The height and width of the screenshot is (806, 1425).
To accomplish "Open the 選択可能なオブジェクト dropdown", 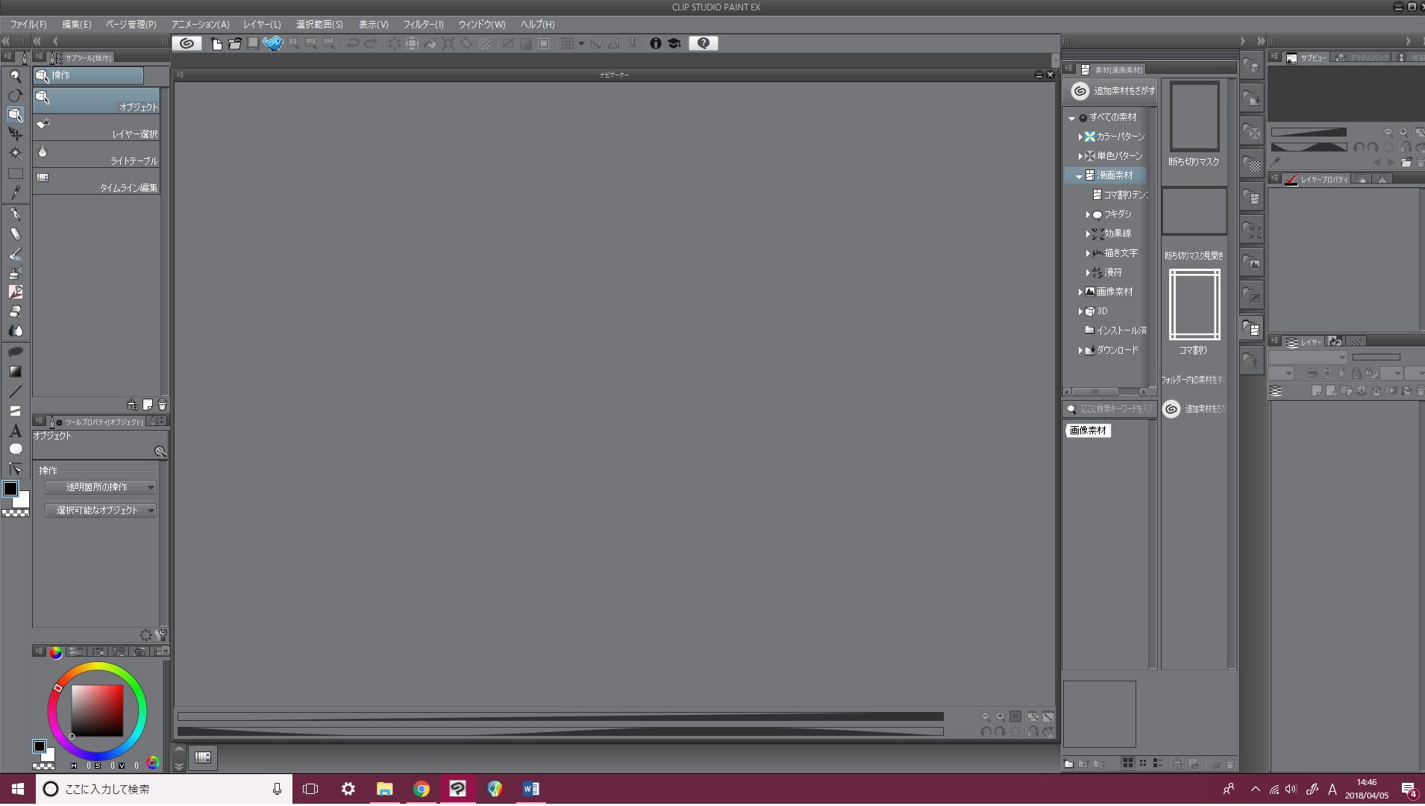I will pos(101,510).
